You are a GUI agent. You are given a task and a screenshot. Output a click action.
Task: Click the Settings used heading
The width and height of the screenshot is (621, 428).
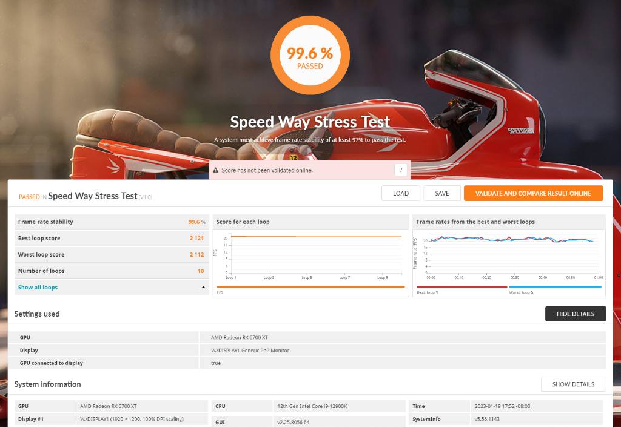click(37, 314)
